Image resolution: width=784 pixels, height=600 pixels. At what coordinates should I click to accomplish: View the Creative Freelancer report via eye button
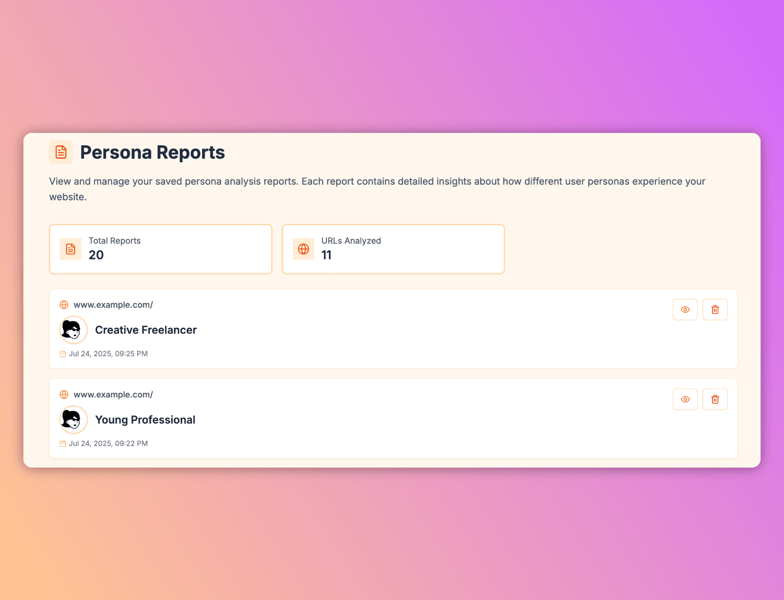[685, 310]
